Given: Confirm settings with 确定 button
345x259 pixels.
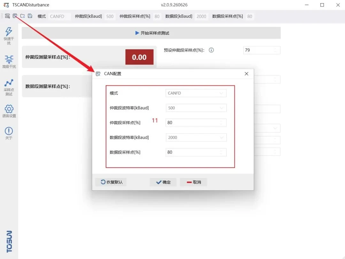Looking at the screenshot, I should [x=163, y=182].
